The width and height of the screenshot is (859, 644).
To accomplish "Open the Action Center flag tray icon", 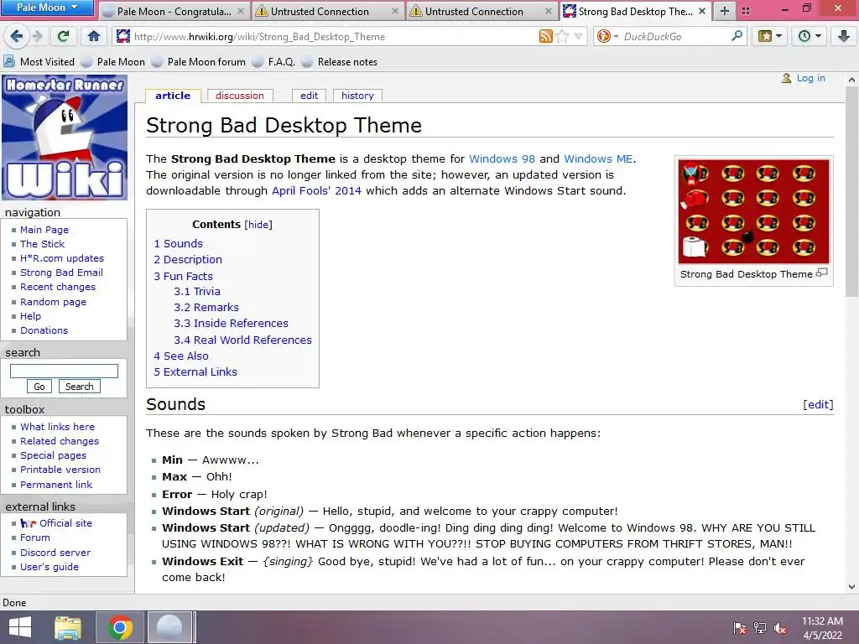I will [x=740, y=627].
